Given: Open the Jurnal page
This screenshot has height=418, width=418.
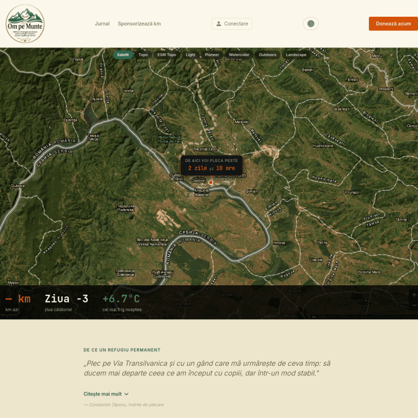Looking at the screenshot, I should tap(102, 24).
